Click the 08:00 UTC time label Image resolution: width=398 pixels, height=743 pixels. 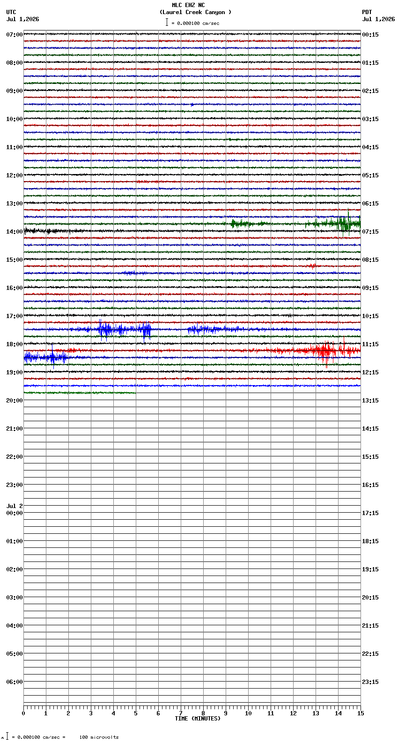[x=15, y=63]
